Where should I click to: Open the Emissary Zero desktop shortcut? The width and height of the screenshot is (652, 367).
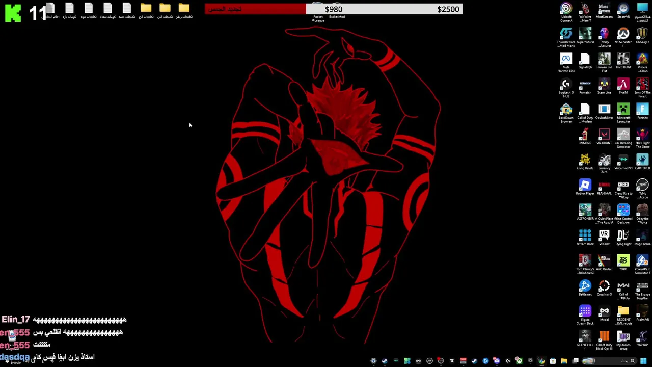pos(604,164)
